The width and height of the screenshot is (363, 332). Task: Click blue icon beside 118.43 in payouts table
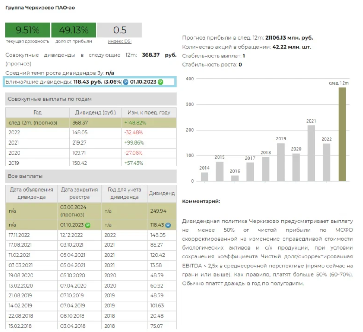pyautogui.click(x=168, y=225)
